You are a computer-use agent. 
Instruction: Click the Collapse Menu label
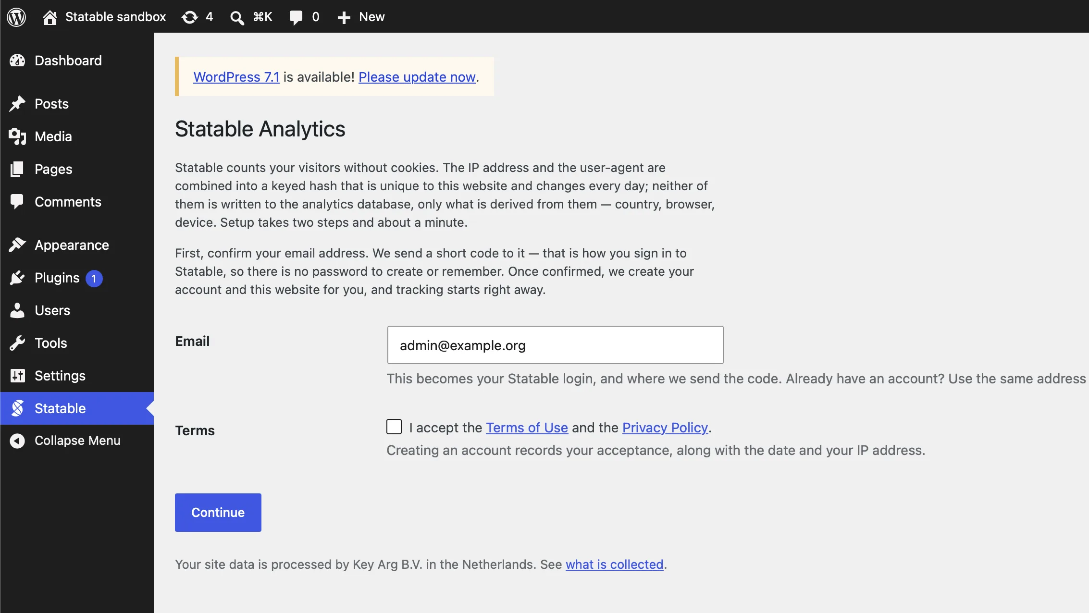tap(77, 441)
